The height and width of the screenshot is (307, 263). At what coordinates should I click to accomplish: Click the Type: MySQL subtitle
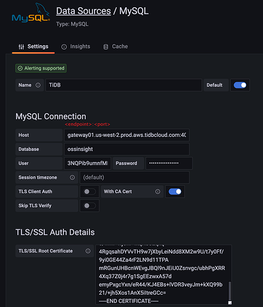(73, 24)
